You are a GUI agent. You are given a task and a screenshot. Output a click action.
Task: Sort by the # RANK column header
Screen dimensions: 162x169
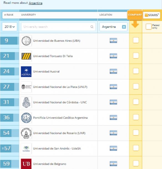pos(9,15)
